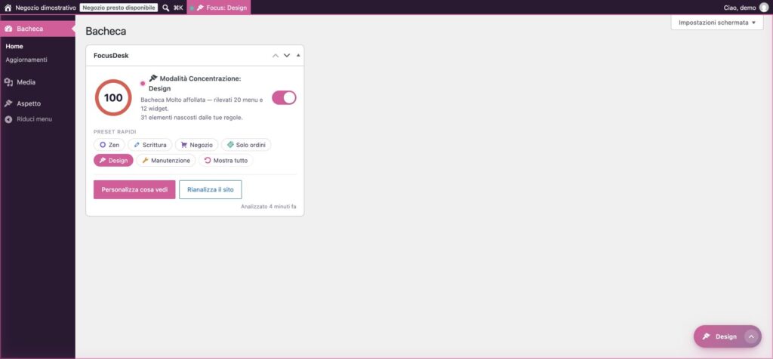
Task: Click Personalizza cosa vedi button
Action: tap(134, 189)
